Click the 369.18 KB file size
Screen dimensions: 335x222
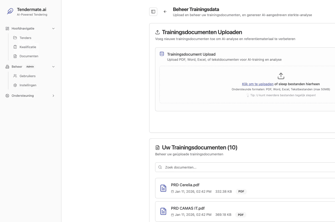223,215
